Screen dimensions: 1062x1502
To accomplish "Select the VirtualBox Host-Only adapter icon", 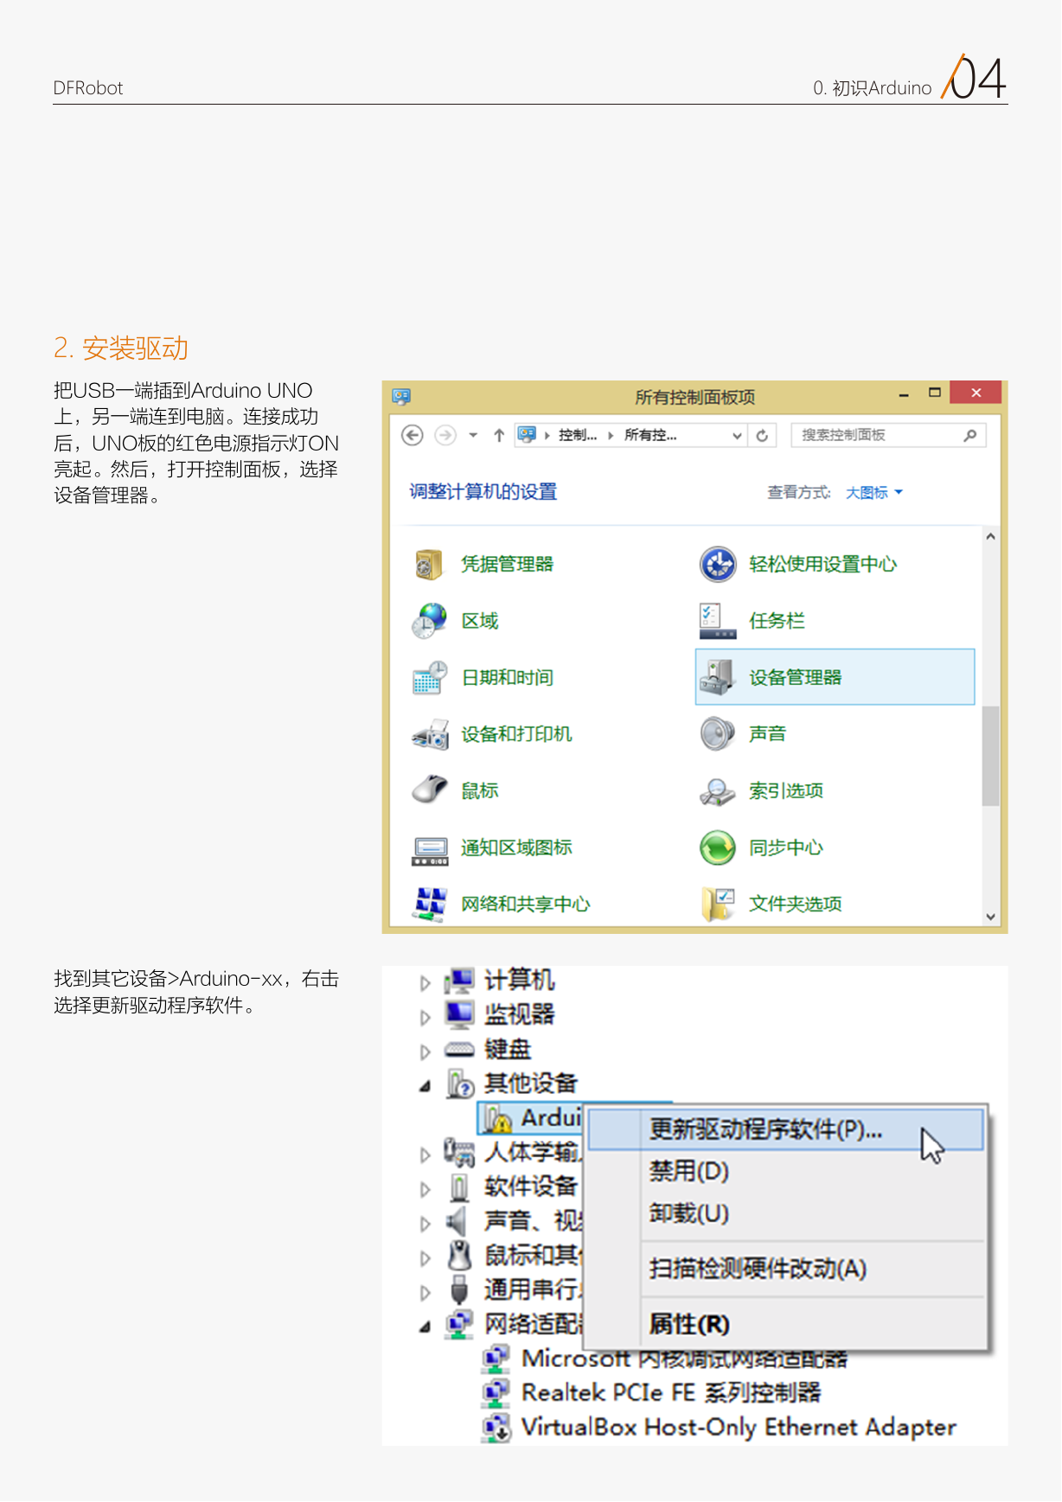I will (x=496, y=1428).
